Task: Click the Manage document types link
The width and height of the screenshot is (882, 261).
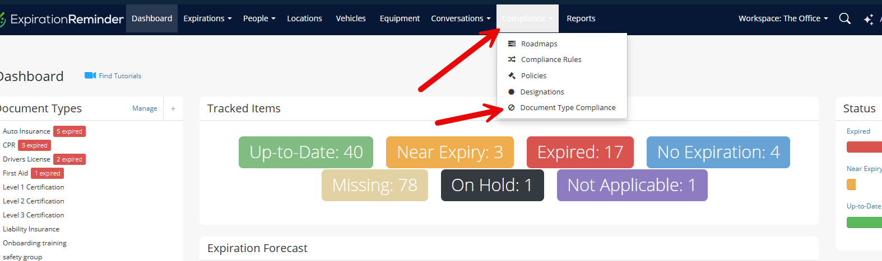Action: point(145,108)
